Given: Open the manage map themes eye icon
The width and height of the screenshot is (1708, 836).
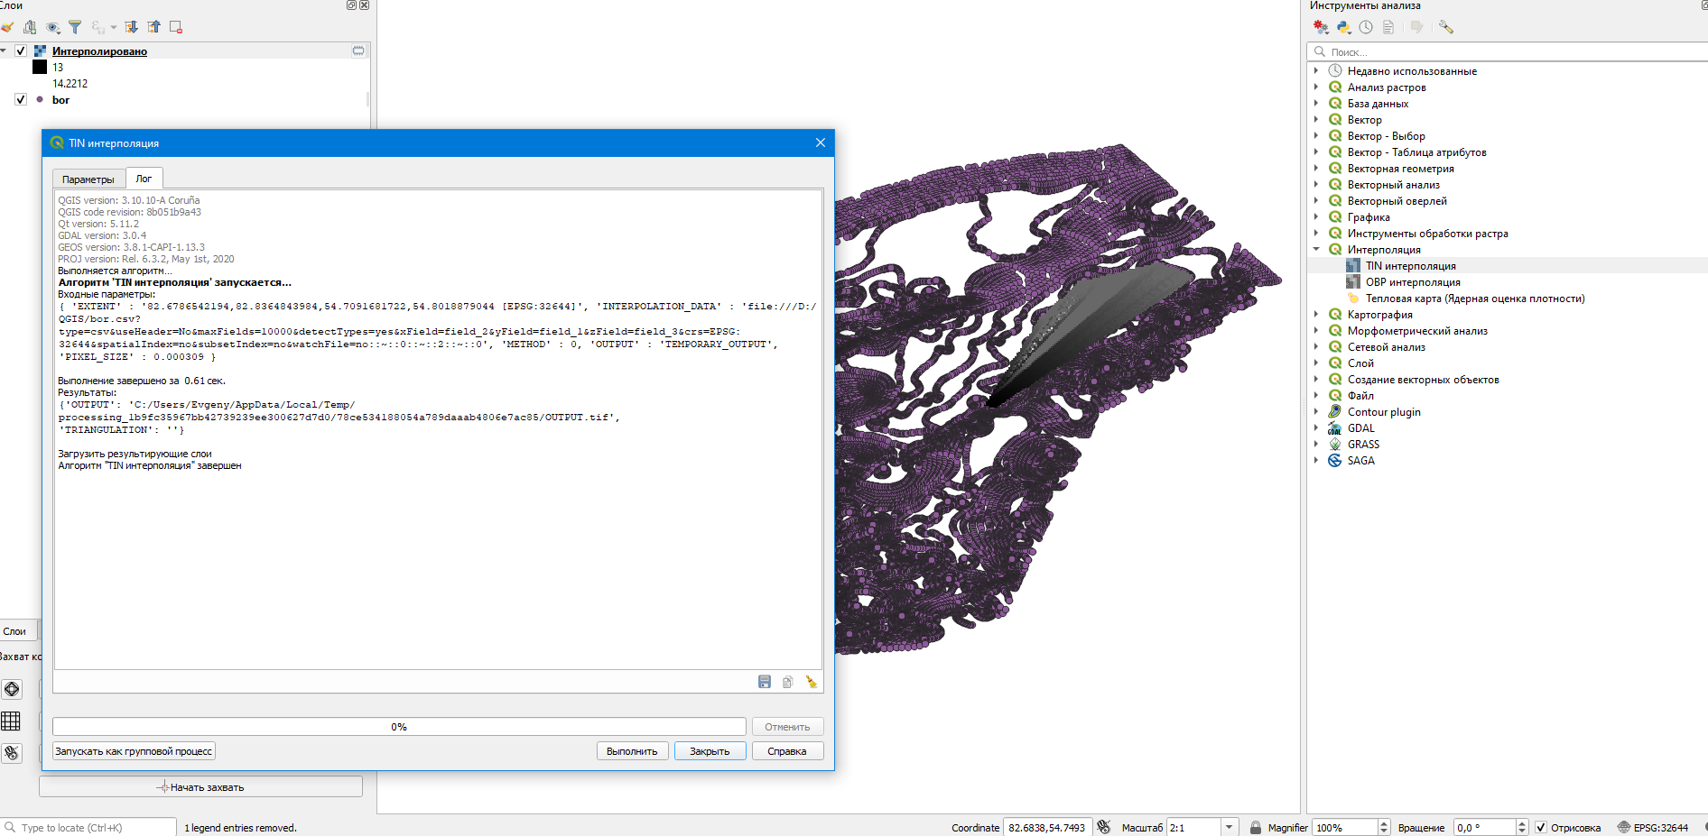Looking at the screenshot, I should (x=52, y=27).
